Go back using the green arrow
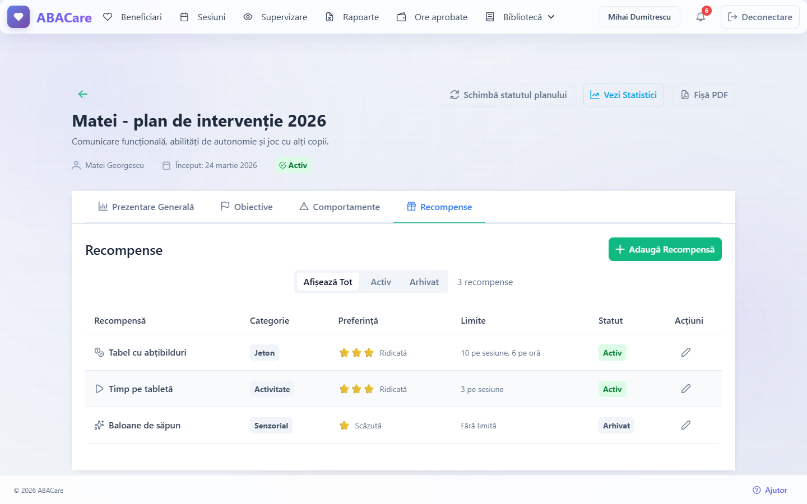Screen dimensions: 807x504 click(83, 94)
